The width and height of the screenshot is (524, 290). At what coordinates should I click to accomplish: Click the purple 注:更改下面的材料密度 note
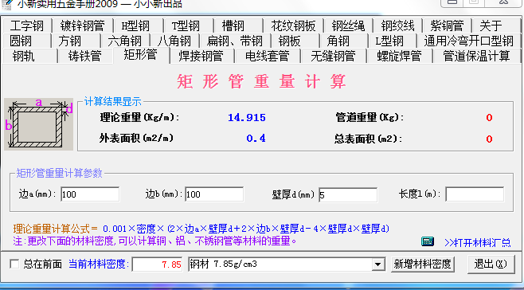coord(154,241)
